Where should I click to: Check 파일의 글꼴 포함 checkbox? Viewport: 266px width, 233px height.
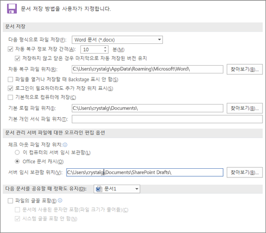[x=10, y=201]
